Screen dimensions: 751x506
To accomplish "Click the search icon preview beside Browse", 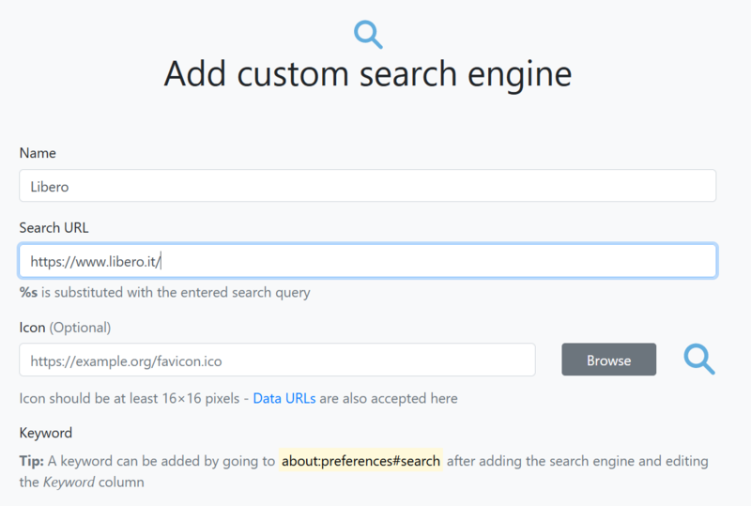I will pos(699,359).
